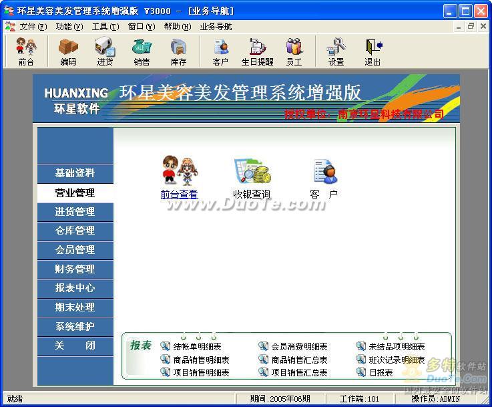Go to 报表中心 sidebar section
The height and width of the screenshot is (407, 492).
[x=75, y=289]
